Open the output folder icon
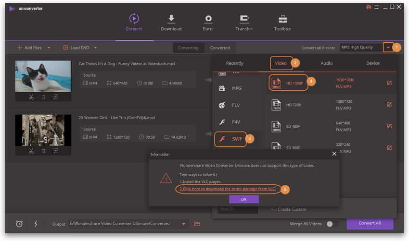This screenshot has height=241, width=409. coord(197,224)
